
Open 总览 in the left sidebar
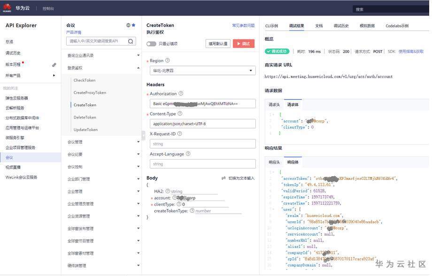click(x=9, y=42)
